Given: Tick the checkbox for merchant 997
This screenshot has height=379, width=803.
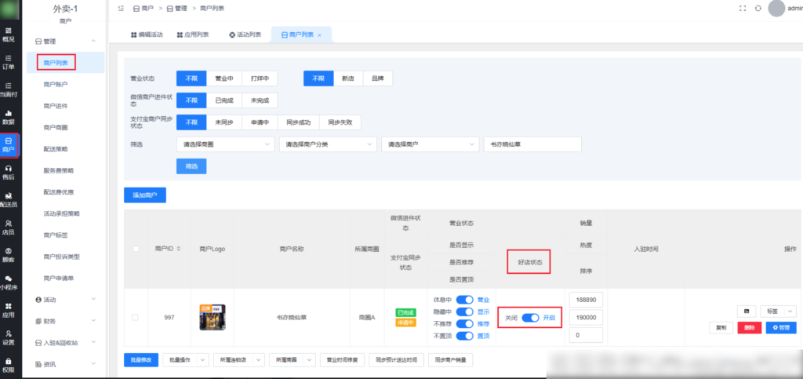Looking at the screenshot, I should [135, 318].
